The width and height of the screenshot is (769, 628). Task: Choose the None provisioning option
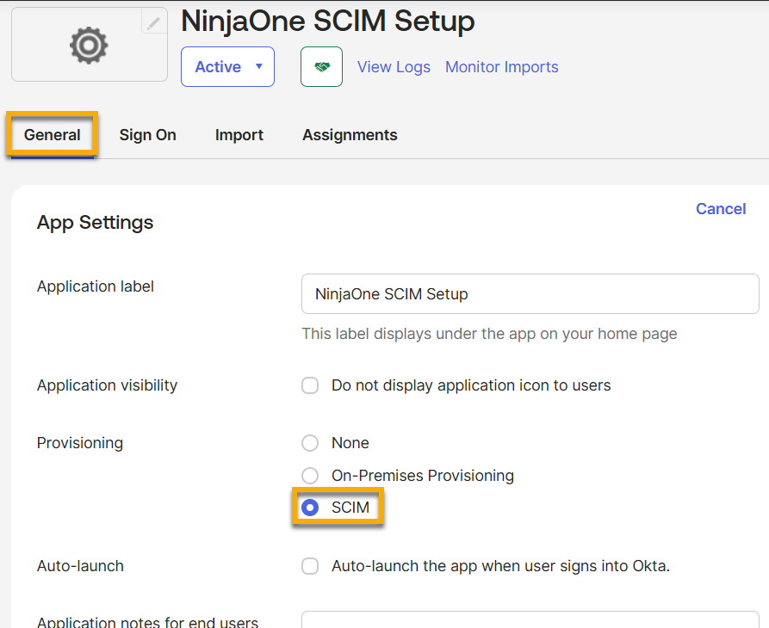click(310, 443)
